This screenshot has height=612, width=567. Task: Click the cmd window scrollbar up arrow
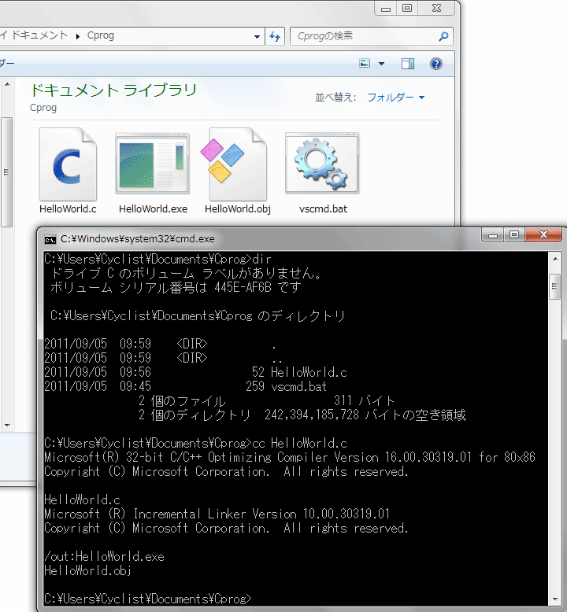click(x=555, y=259)
